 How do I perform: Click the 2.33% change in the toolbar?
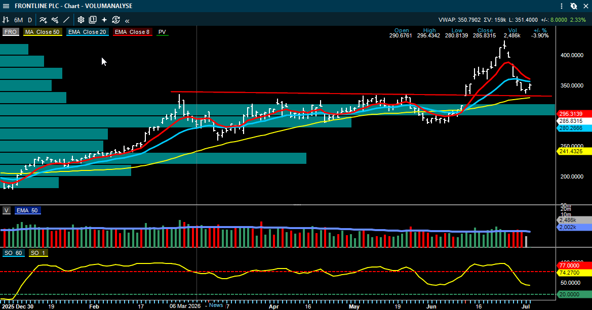coord(578,20)
